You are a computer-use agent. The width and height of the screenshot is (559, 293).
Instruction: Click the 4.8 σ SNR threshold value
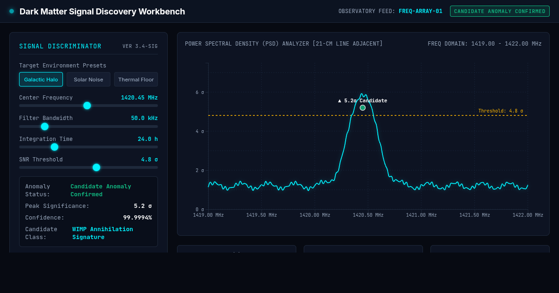pyautogui.click(x=150, y=160)
